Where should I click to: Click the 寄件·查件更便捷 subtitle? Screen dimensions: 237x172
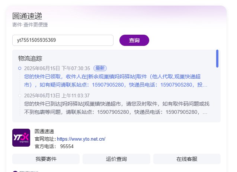[x=30, y=25]
